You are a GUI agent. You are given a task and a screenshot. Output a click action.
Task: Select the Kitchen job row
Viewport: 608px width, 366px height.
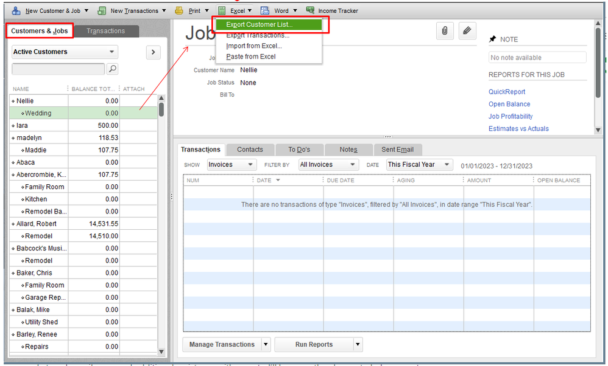tap(83, 199)
